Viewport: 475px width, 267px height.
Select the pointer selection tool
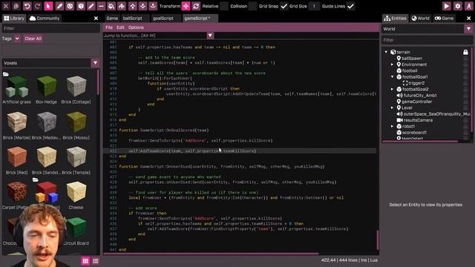point(48,6)
